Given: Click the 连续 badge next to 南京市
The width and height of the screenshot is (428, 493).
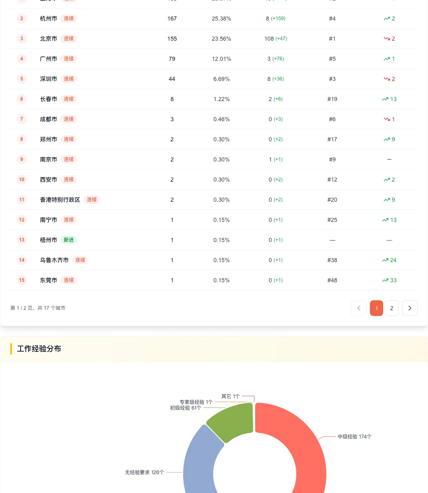Looking at the screenshot, I should pyautogui.click(x=69, y=159).
